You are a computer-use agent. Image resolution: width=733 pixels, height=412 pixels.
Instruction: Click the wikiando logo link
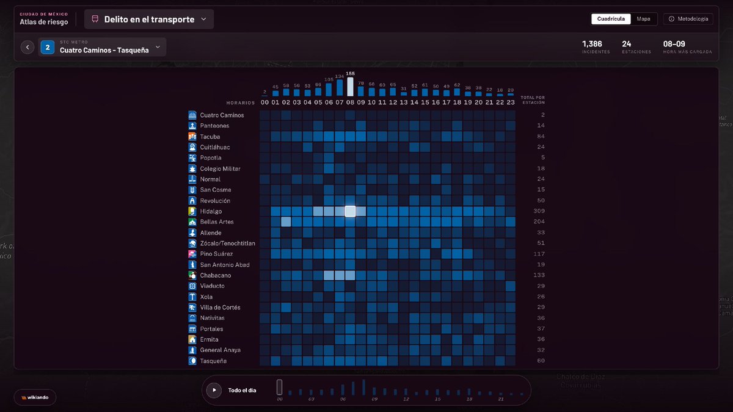(35, 397)
